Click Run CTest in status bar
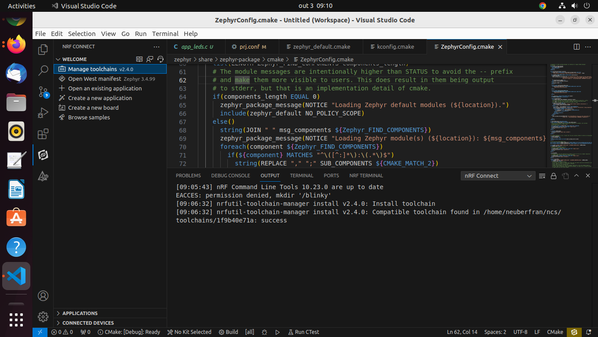The height and width of the screenshot is (337, 598). (x=303, y=332)
